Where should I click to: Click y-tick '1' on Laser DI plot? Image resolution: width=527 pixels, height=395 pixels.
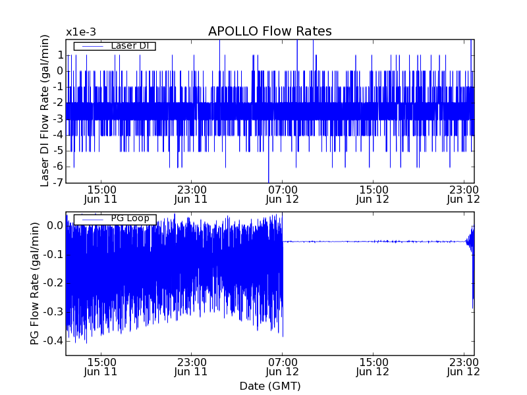tap(61, 55)
